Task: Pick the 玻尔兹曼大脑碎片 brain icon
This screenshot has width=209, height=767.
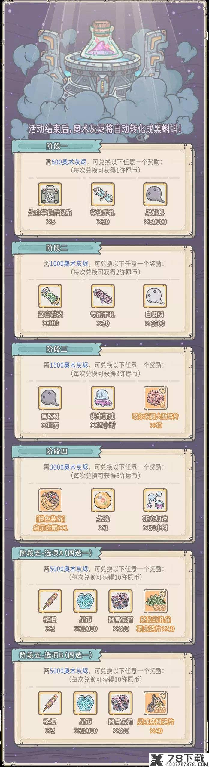Action: (x=155, y=397)
